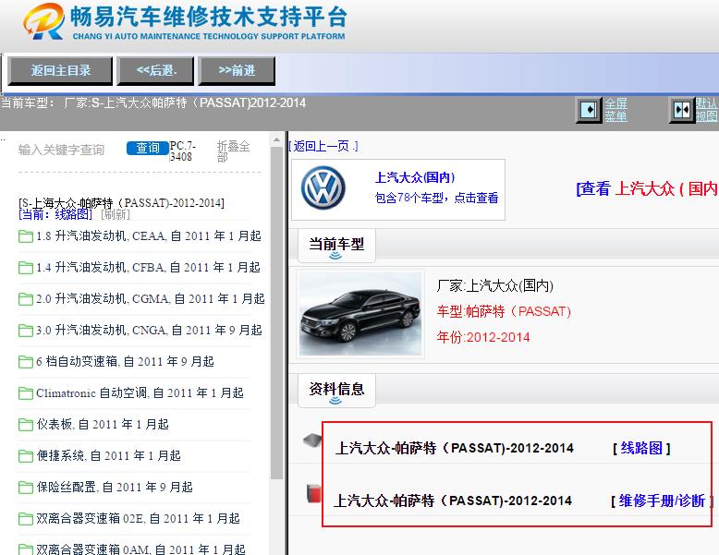Screen dimensions: 719x555
Task: Open the 维修手册/诊断 link
Action: 662,501
